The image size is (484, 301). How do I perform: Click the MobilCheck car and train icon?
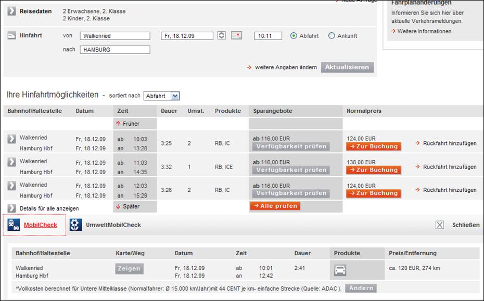pyautogui.click(x=14, y=225)
